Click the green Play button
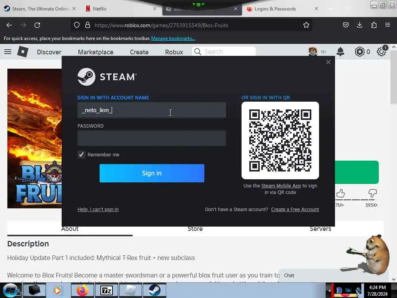 point(357,172)
